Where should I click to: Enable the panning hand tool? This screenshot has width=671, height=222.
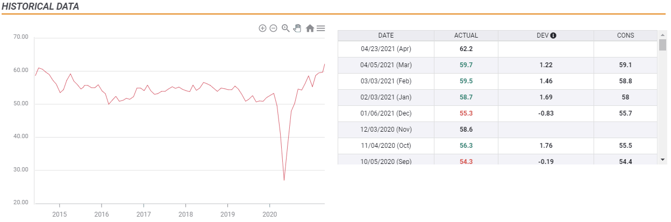click(297, 28)
